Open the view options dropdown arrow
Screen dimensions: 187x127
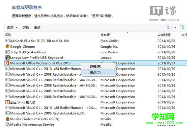pyautogui.click(x=176, y=27)
